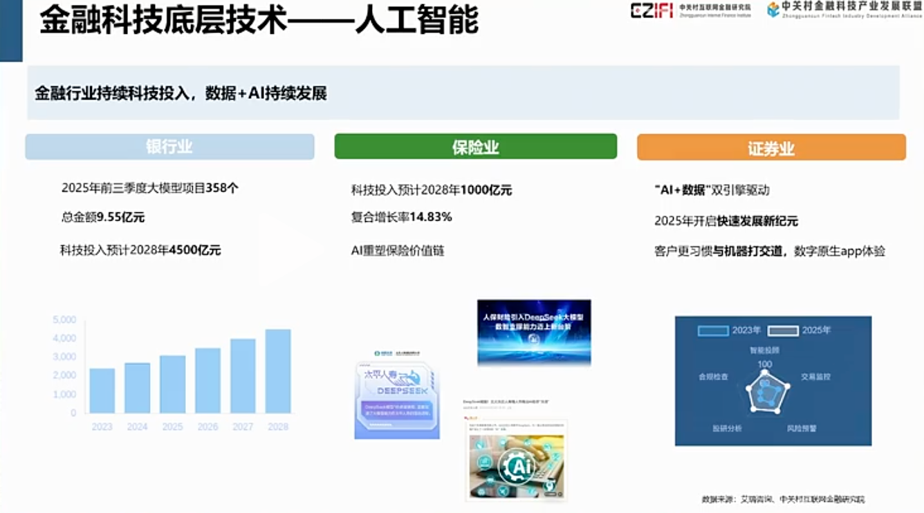Viewport: 924px width, 513px height.
Task: Select the 银行业 header
Action: tap(169, 147)
